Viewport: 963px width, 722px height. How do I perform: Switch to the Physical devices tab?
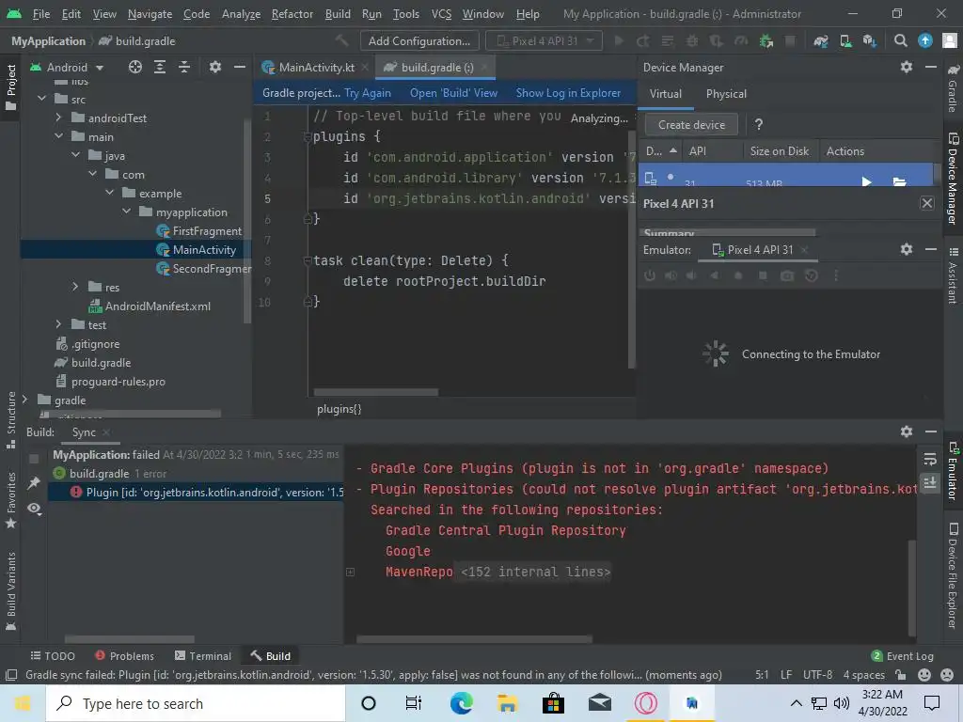click(726, 94)
